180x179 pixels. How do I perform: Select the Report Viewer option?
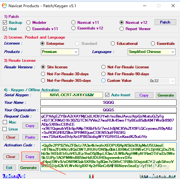pyautogui.click(x=121, y=29)
